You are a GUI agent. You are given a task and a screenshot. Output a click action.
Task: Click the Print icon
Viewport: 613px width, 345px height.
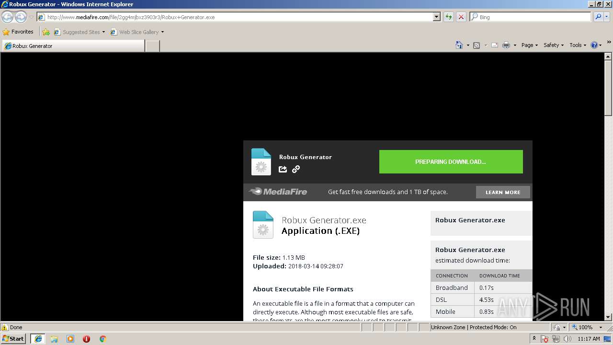point(506,45)
